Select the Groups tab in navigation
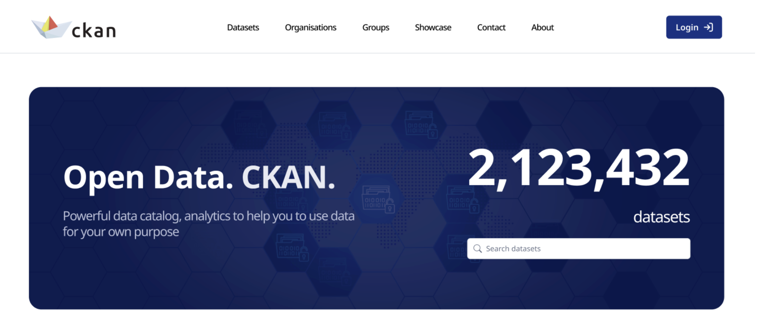The height and width of the screenshot is (335, 758). pyautogui.click(x=376, y=27)
